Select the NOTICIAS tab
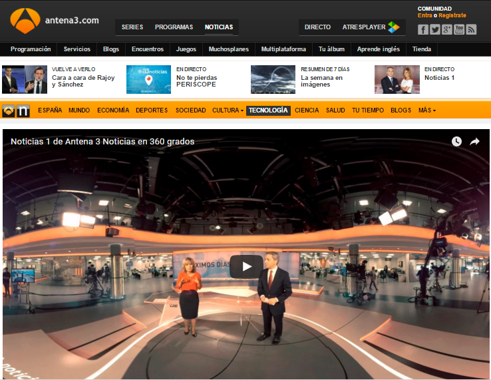 point(219,27)
